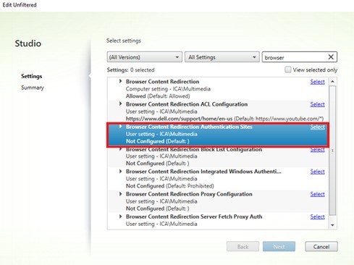Click Browser Content Redirection Proxy Configuration title
Viewport: 354px width, 265px height.
[189, 194]
